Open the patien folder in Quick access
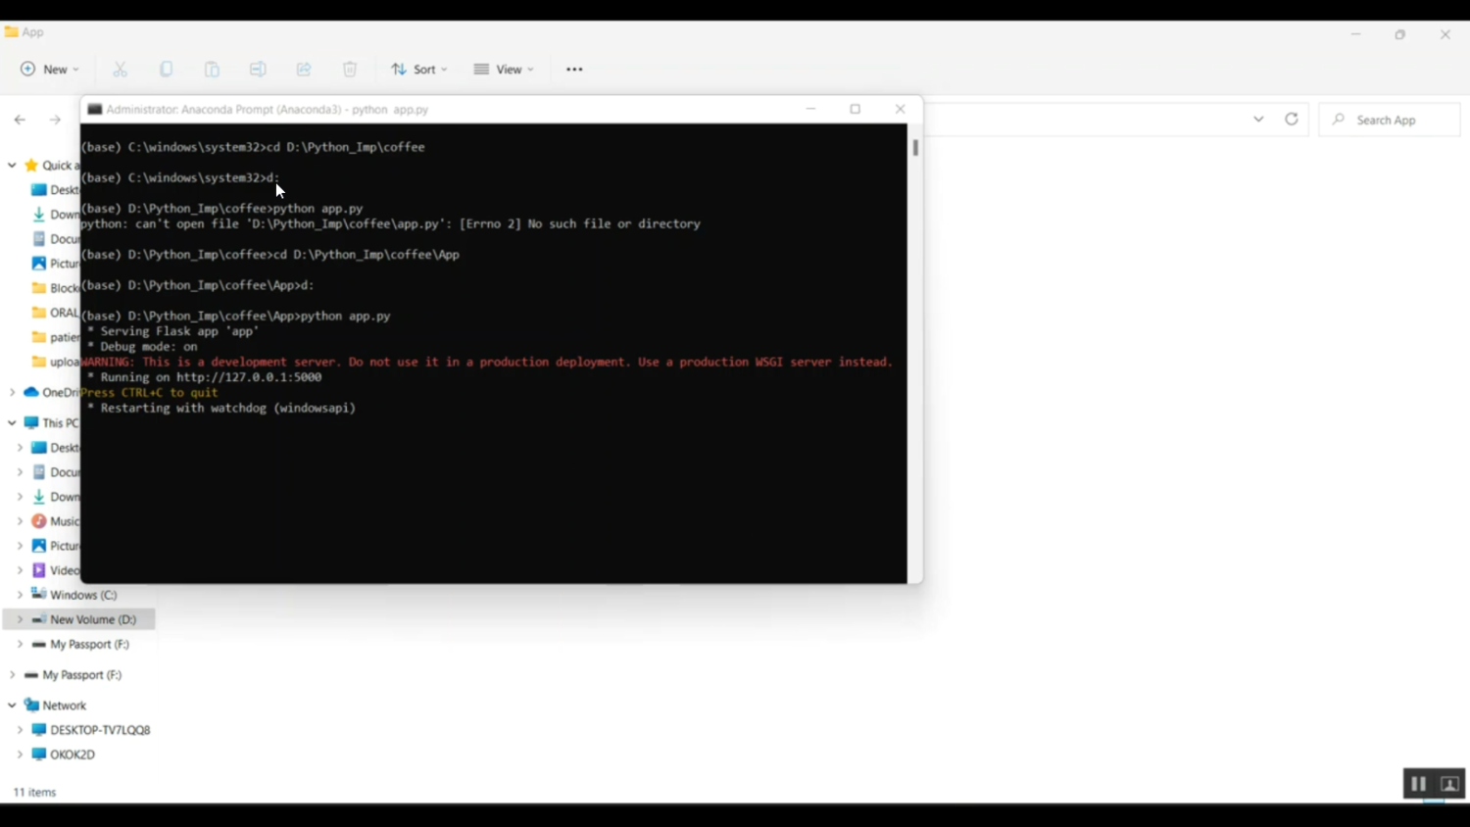The height and width of the screenshot is (827, 1470). pos(55,337)
